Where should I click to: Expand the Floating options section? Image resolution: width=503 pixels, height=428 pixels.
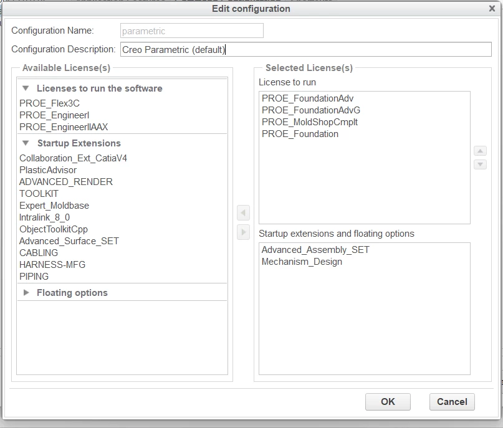[x=26, y=293]
